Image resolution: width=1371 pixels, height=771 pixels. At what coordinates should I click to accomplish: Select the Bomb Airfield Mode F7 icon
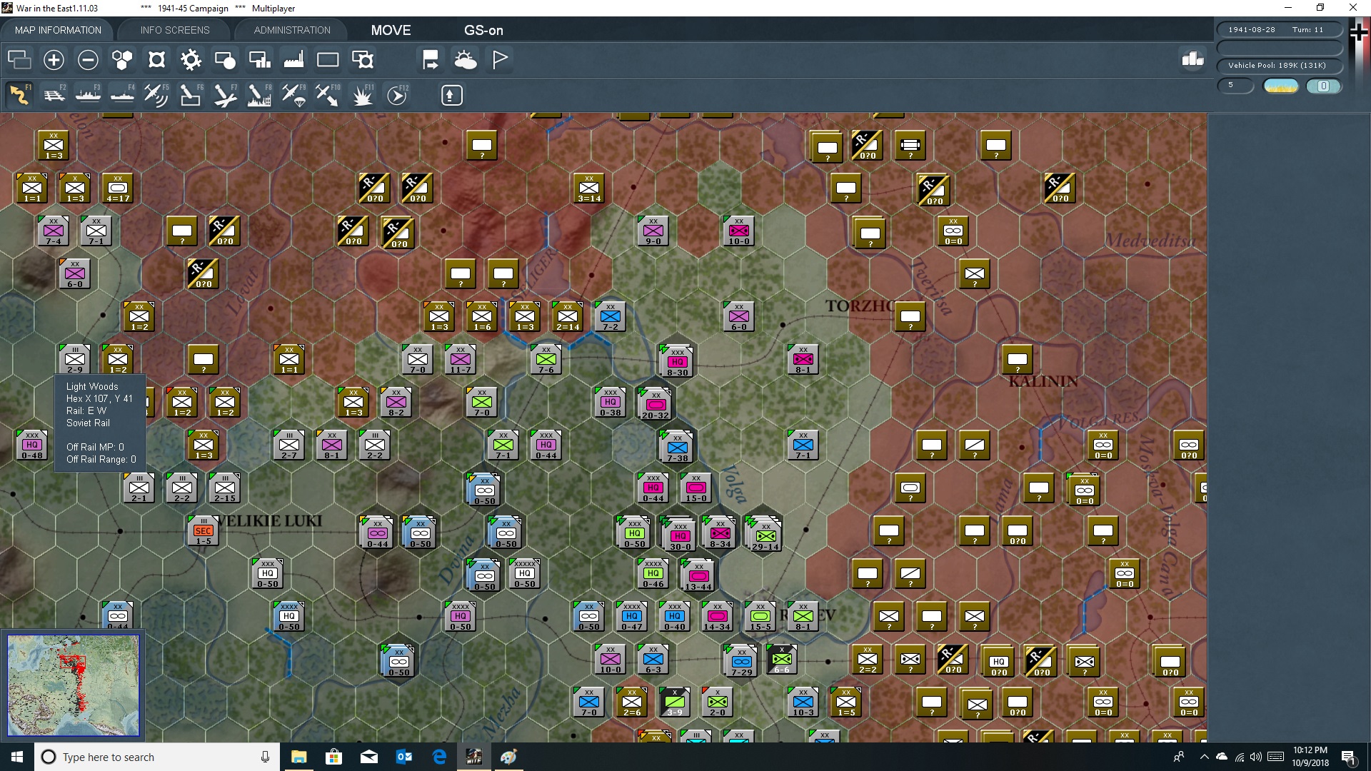225,95
